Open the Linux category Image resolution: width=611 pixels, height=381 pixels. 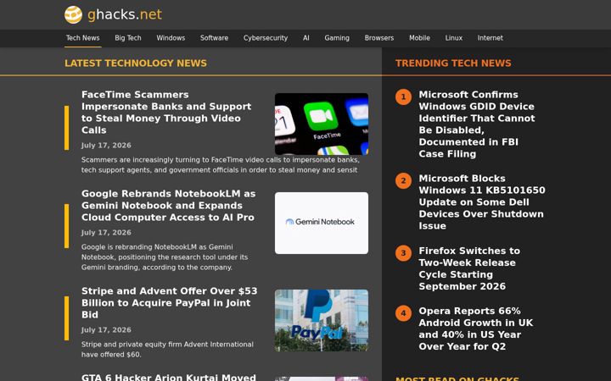click(453, 38)
